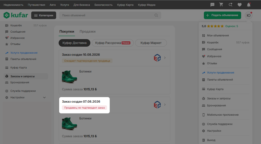Screen dimensions: 261x144
Task: Open Служба поддержки in profile dropdown
Action: pyautogui.click(x=219, y=124)
